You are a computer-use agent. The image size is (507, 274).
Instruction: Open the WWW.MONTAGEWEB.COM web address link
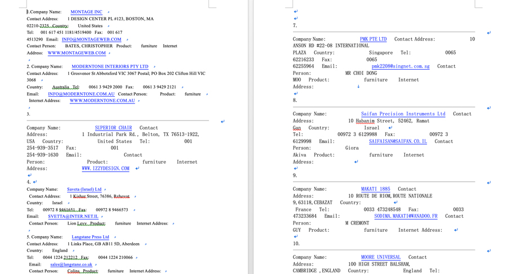(x=77, y=53)
